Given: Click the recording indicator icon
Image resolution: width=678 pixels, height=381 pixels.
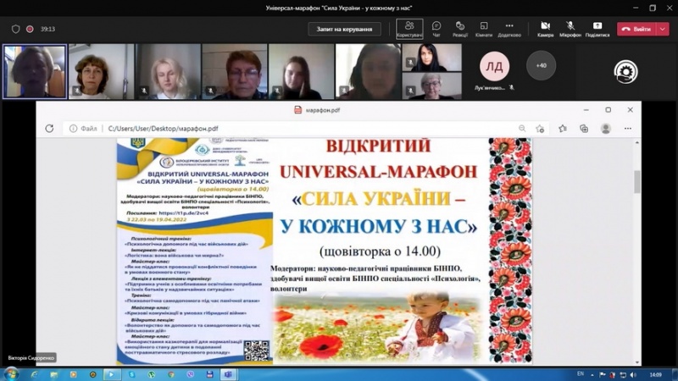Looking at the screenshot, I should [30, 29].
